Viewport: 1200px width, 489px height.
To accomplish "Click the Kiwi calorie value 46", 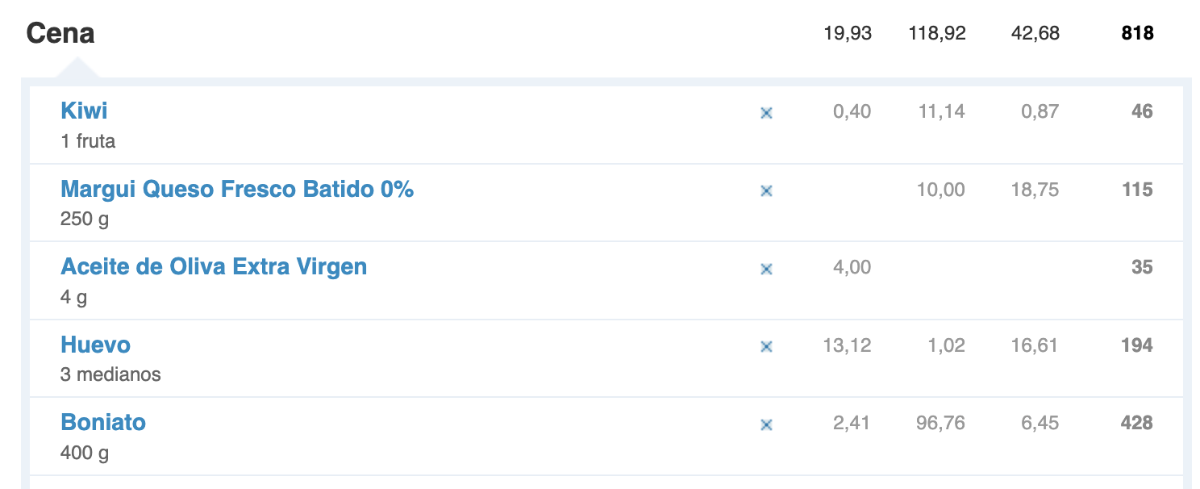I will (1142, 111).
